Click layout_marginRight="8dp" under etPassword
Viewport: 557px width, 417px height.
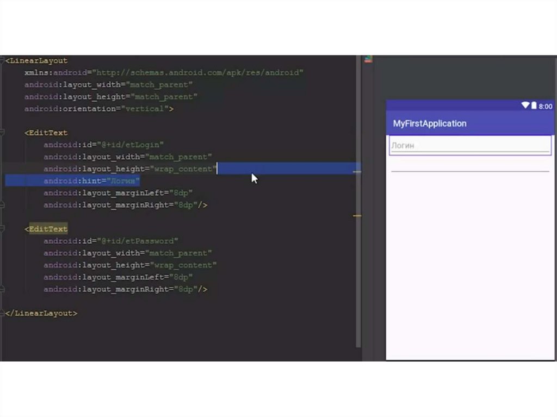[125, 289]
